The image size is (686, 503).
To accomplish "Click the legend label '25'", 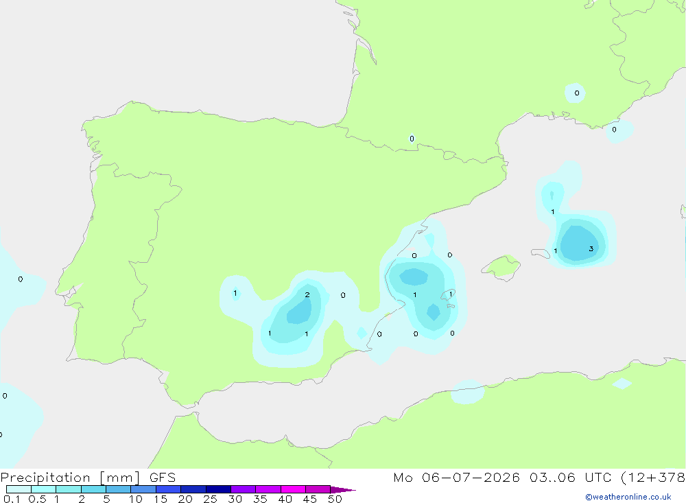I will pyautogui.click(x=210, y=499).
